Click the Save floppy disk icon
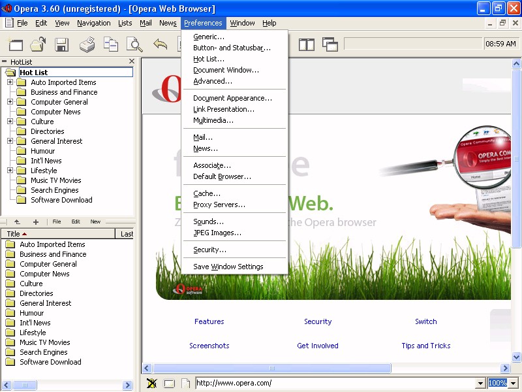This screenshot has height=392, width=522. click(61, 44)
